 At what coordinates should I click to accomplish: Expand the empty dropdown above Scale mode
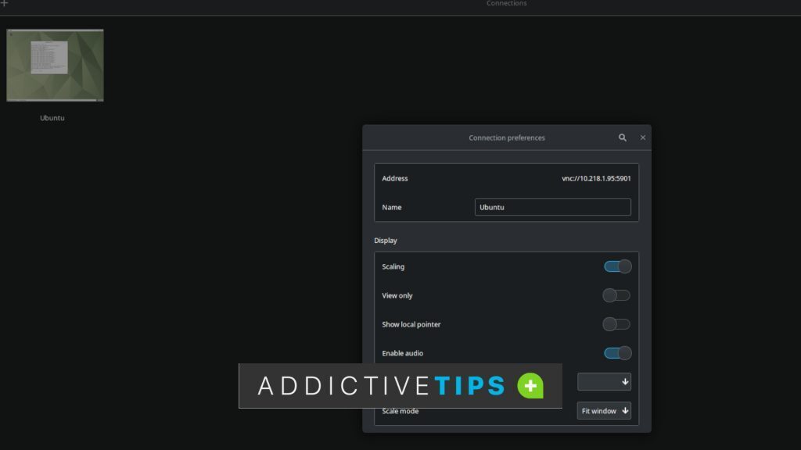(604, 381)
